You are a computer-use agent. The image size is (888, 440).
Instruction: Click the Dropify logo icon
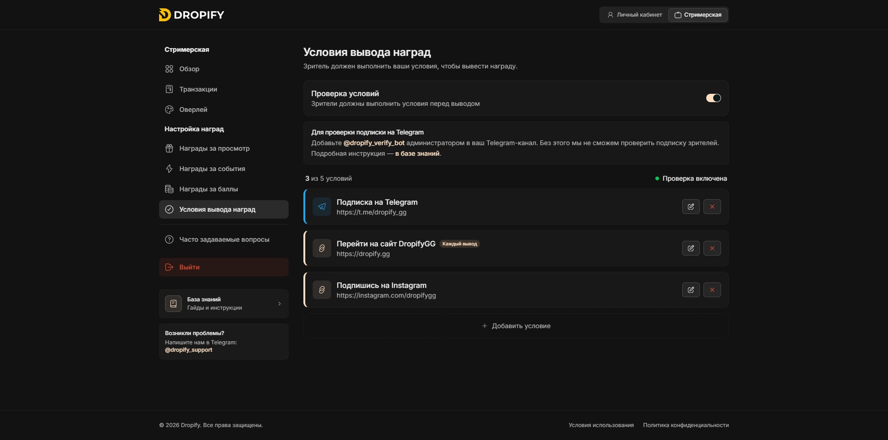(165, 15)
